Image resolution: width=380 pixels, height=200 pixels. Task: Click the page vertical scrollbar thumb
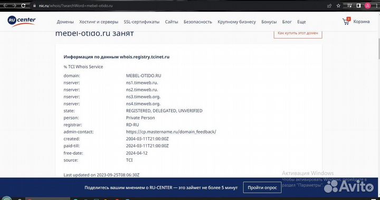click(378, 49)
